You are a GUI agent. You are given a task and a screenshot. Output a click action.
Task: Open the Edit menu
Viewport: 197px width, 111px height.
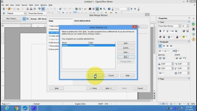click(7, 5)
